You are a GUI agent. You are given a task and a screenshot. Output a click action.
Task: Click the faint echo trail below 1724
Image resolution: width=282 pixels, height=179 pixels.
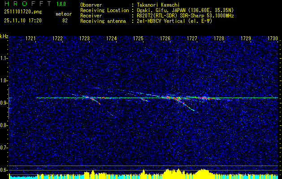(110, 113)
